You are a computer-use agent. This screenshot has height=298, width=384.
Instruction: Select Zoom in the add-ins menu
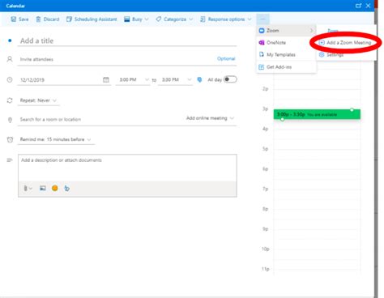point(286,31)
